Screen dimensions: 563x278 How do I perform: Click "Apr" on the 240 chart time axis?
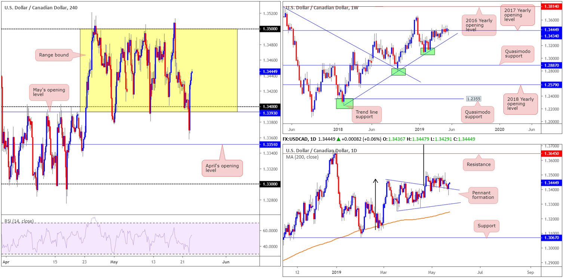coord(6,262)
